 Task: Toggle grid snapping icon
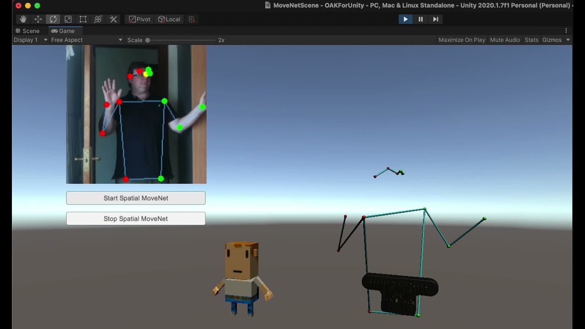pyautogui.click(x=191, y=19)
